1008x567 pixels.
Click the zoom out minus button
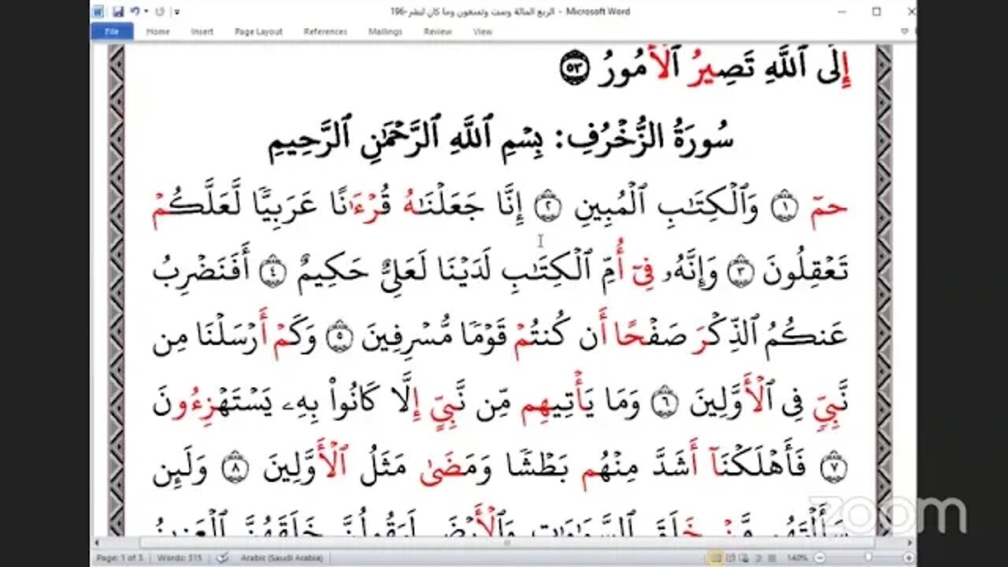click(x=820, y=558)
